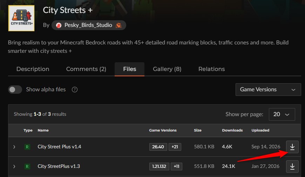This screenshot has width=305, height=177.
Task: Click the release type icon for v1.3
Action: pyautogui.click(x=27, y=167)
